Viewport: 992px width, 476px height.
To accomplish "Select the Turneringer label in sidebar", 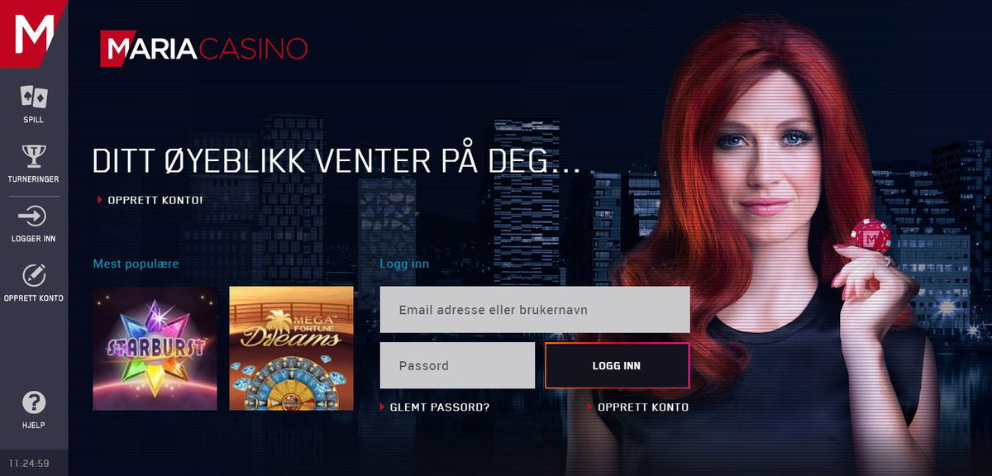I will click(x=34, y=179).
